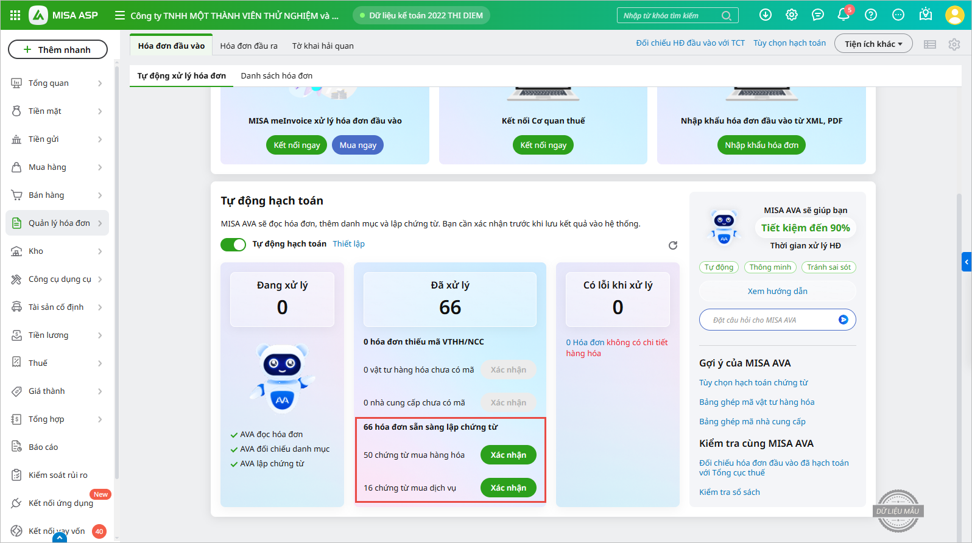Open Xem hướng dẫn guide
Image resolution: width=972 pixels, height=543 pixels.
pyautogui.click(x=777, y=292)
